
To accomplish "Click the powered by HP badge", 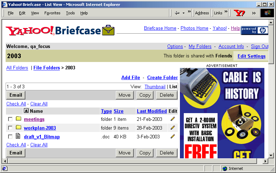I will [254, 30].
